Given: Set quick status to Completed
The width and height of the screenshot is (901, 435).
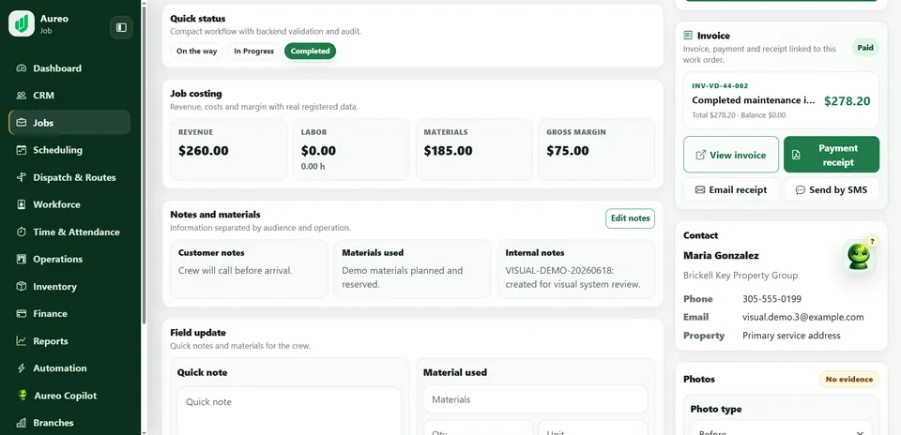Looking at the screenshot, I should point(311,51).
